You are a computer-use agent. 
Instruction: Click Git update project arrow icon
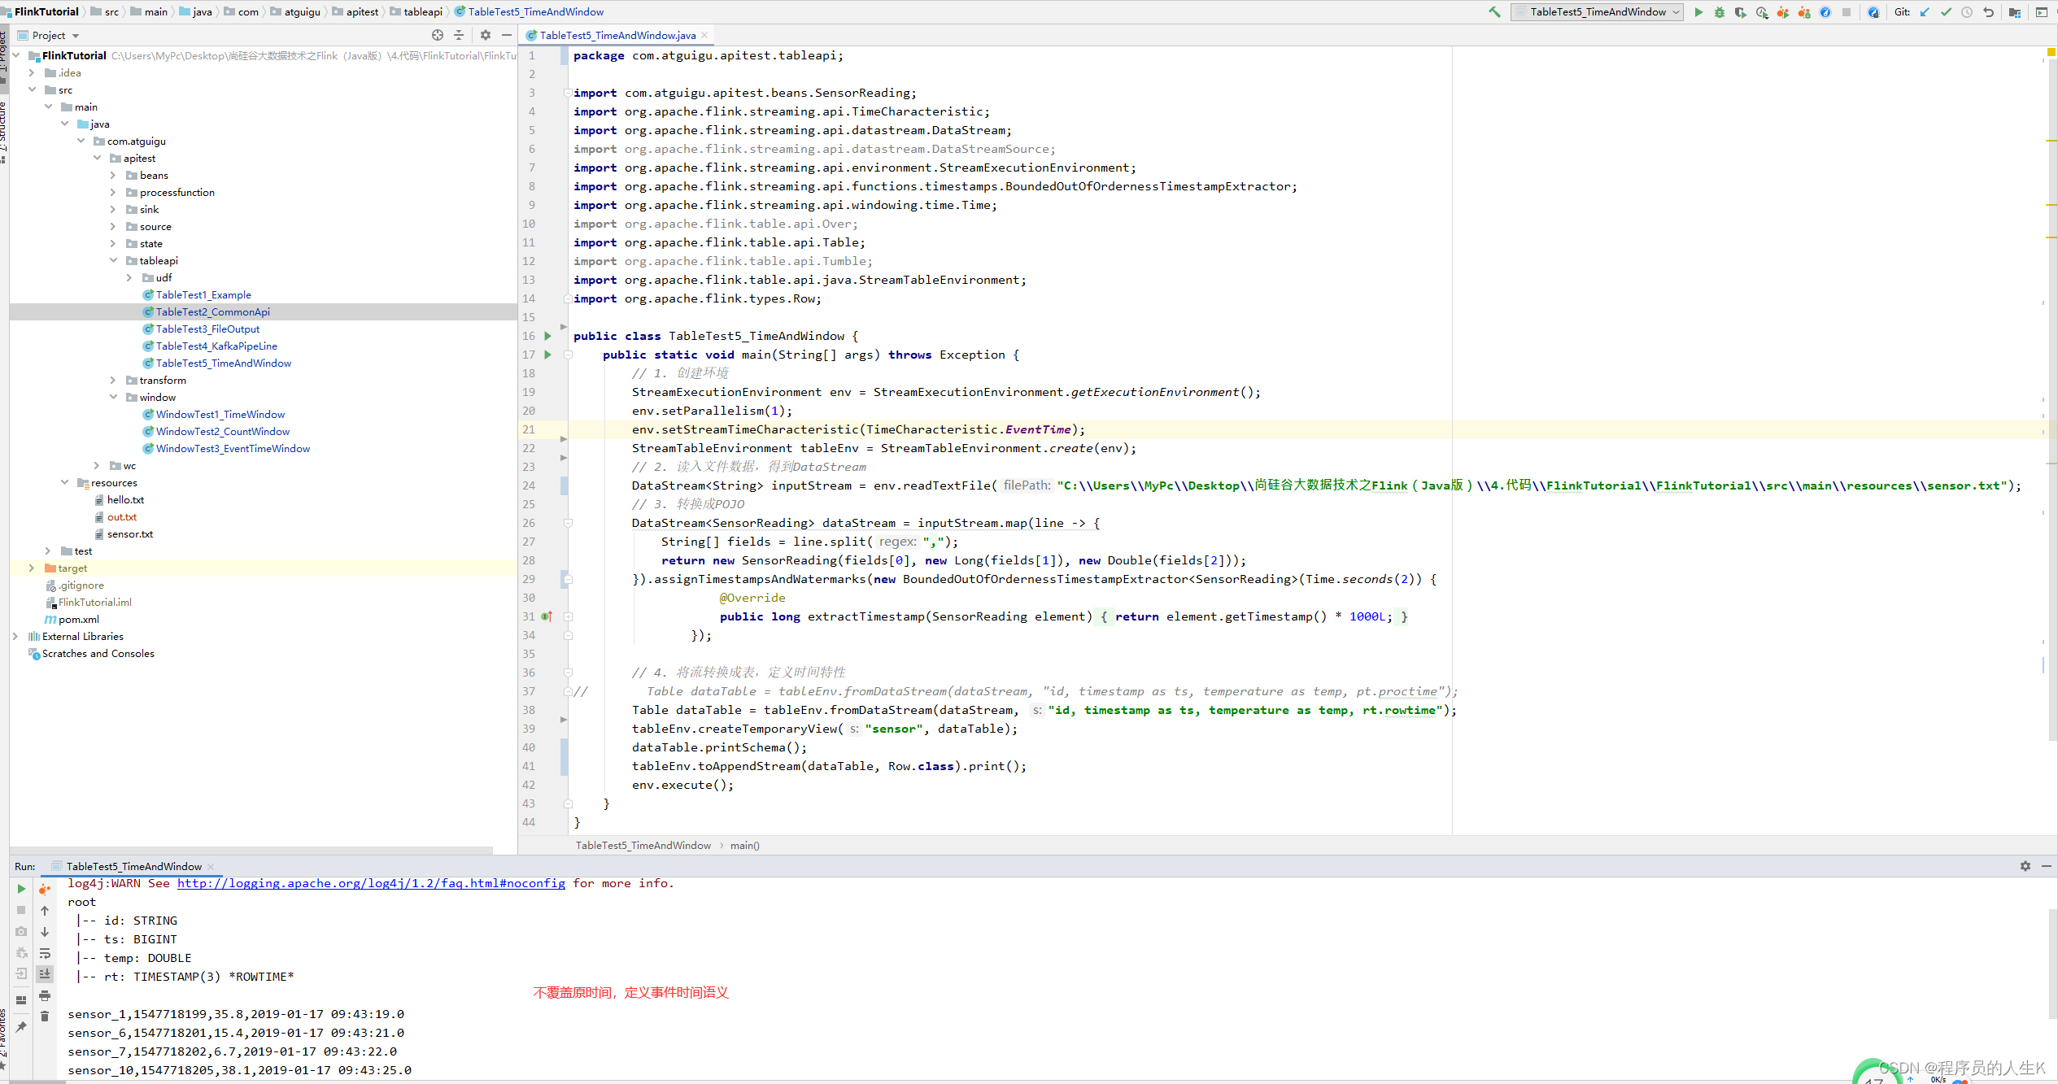tap(1925, 12)
